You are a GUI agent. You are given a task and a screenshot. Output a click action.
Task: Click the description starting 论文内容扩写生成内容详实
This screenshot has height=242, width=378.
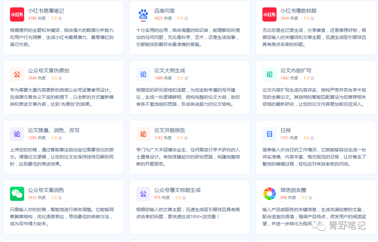pyautogui.click(x=314, y=97)
